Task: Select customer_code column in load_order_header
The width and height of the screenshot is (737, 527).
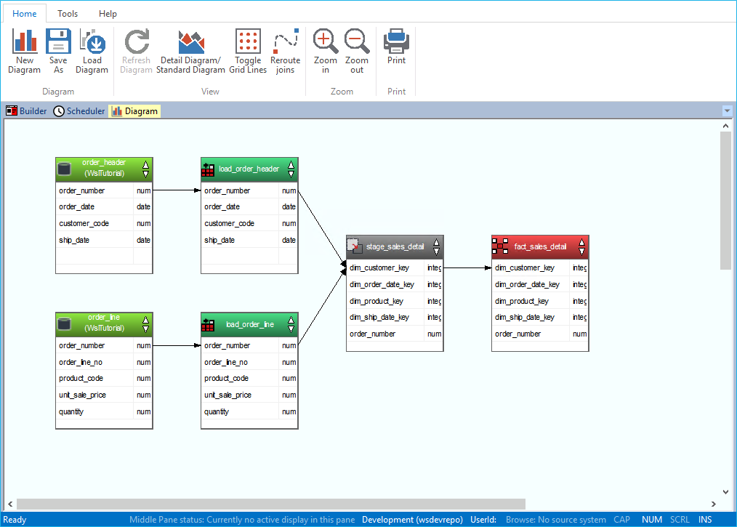Action: pos(249,223)
